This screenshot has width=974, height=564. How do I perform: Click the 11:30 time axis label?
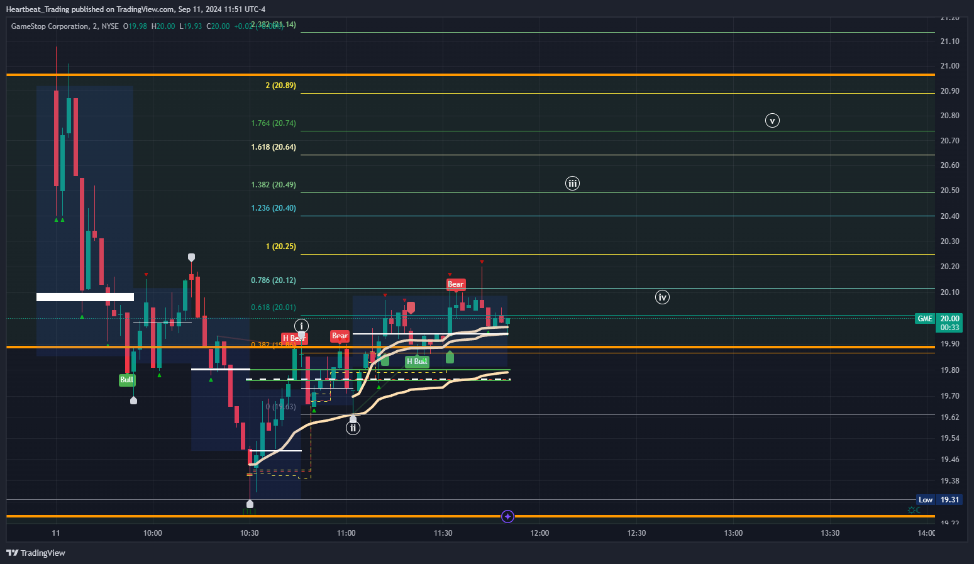[443, 533]
